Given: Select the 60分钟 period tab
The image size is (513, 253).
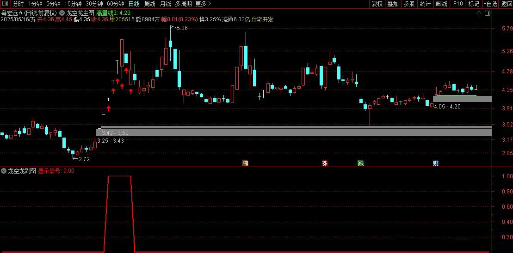Looking at the screenshot, I should [x=116, y=4].
